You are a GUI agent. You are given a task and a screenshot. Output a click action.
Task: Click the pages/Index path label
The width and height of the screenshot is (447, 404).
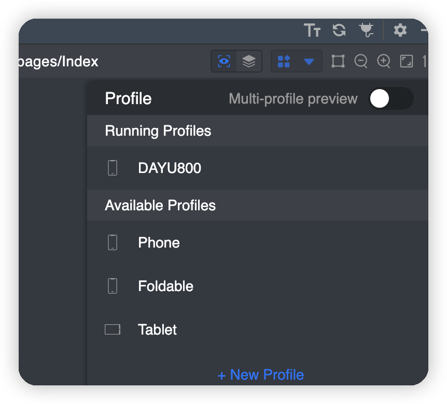pyautogui.click(x=59, y=62)
